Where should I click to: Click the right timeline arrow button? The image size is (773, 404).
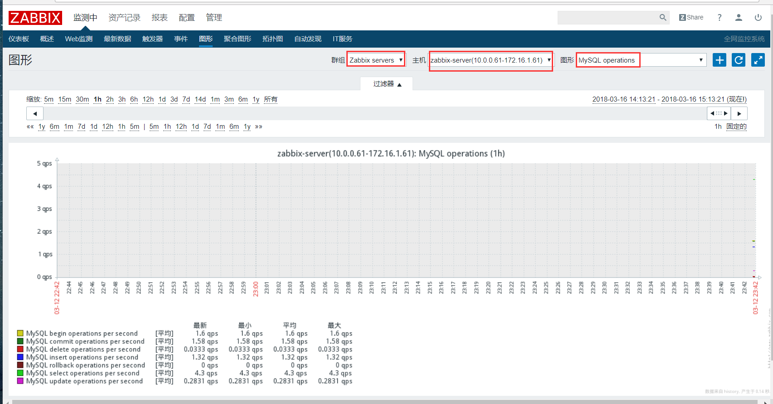pos(739,113)
